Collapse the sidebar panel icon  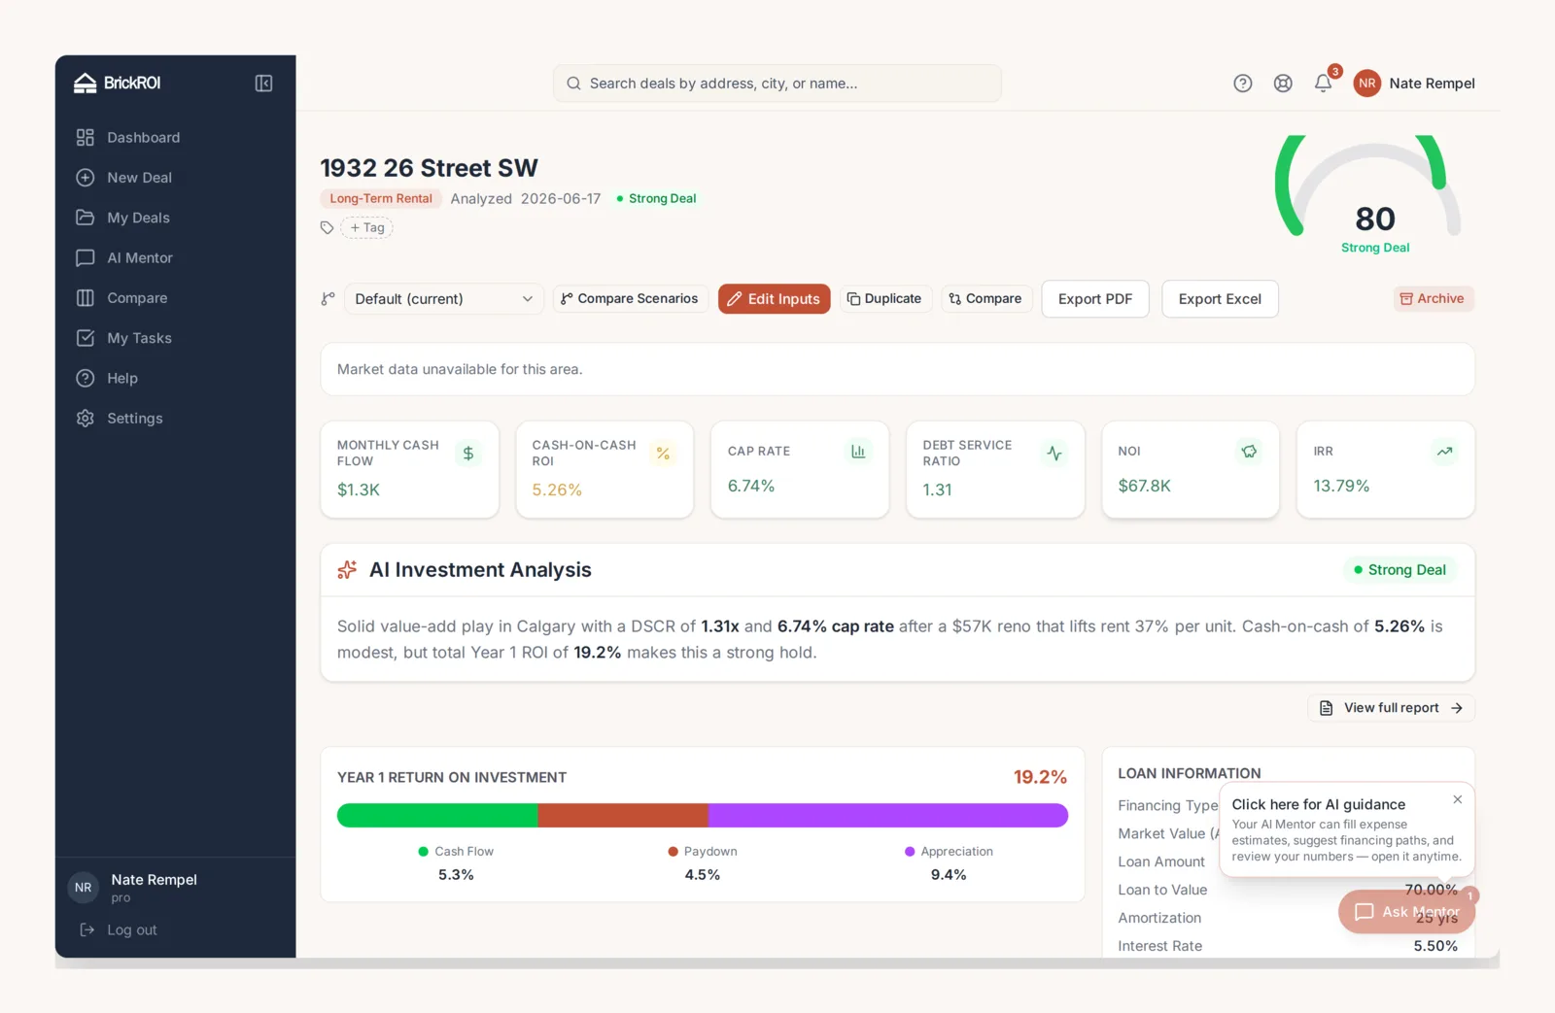pos(263,84)
